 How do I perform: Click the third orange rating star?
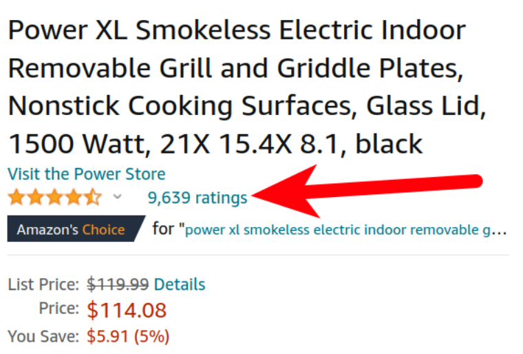click(54, 197)
